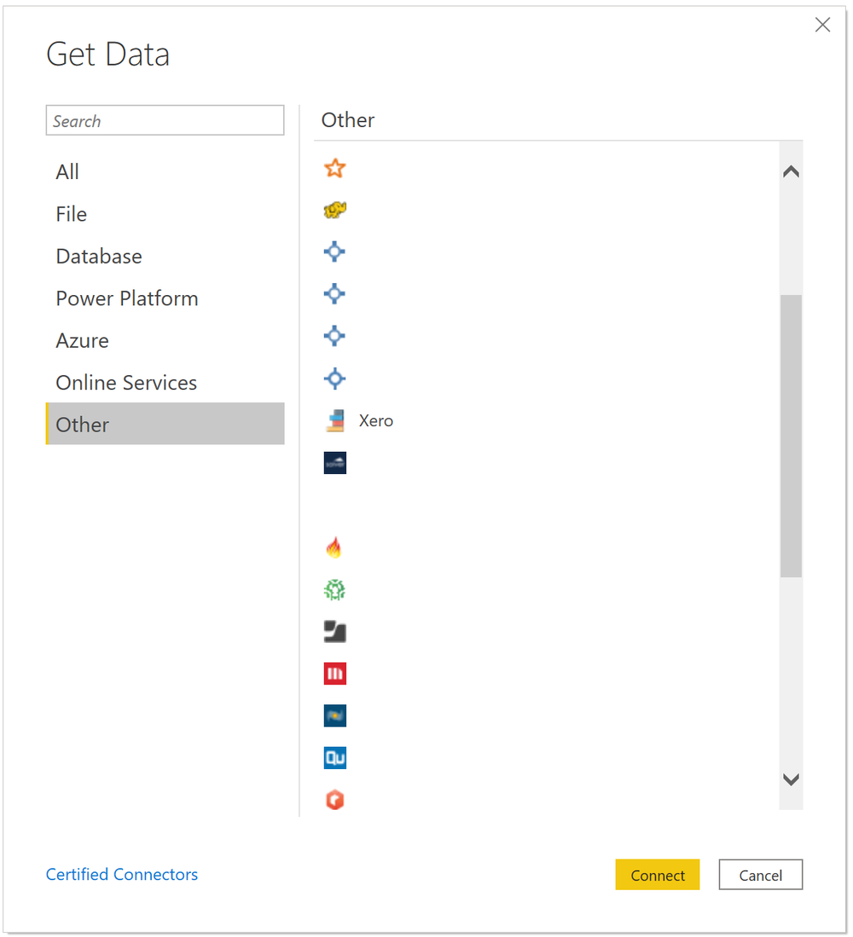The height and width of the screenshot is (937, 853).
Task: Select the red connector icon with white bars
Action: point(334,674)
